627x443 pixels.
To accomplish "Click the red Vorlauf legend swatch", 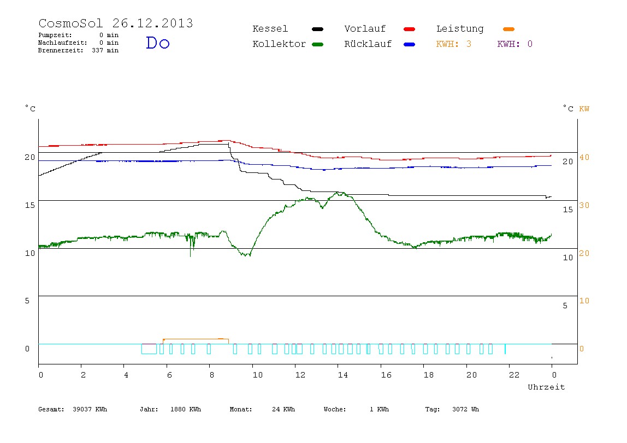I will click(x=410, y=29).
